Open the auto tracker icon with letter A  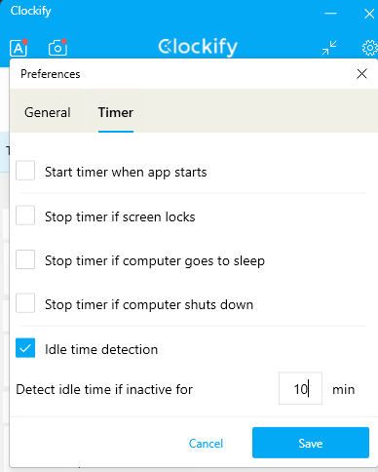coord(19,48)
